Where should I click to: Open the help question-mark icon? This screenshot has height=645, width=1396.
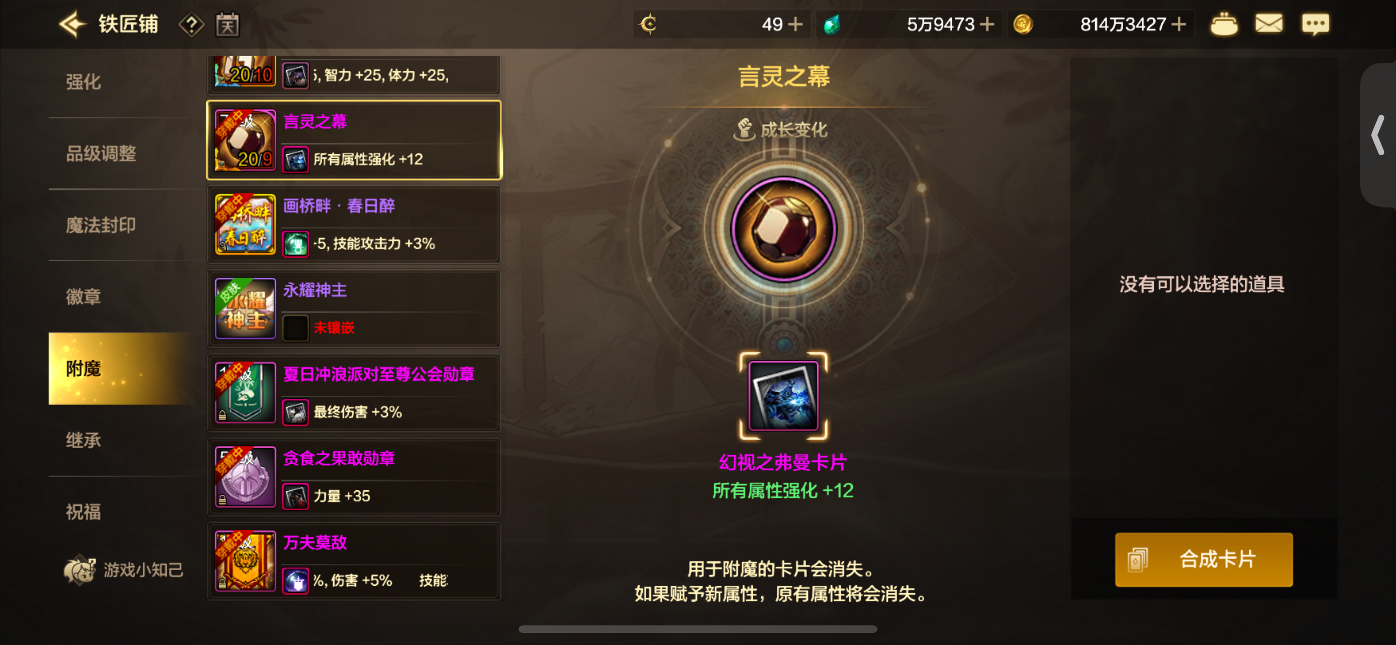point(191,25)
